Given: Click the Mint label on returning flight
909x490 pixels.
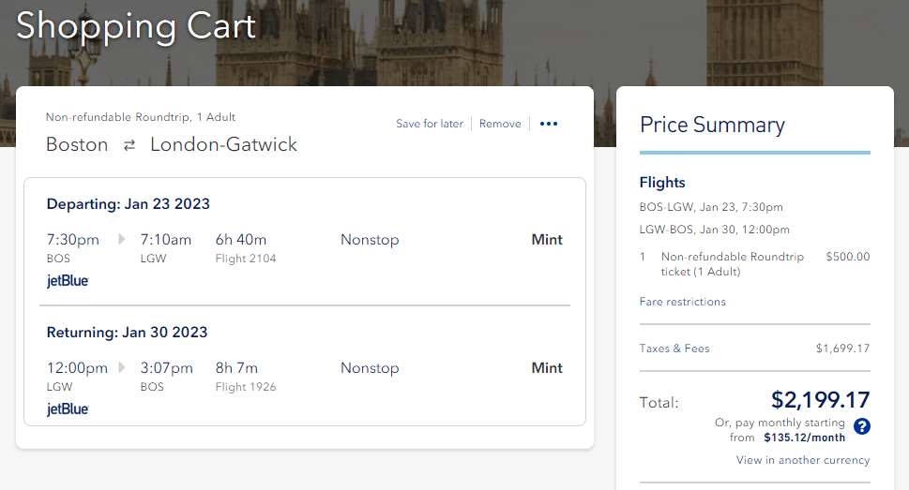Looking at the screenshot, I should tap(547, 368).
